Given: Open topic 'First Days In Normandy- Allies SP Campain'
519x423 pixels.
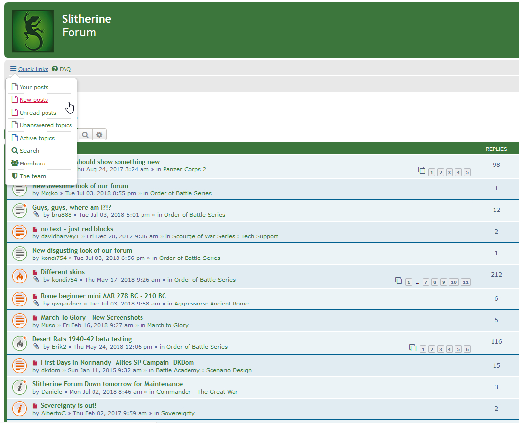Looking at the screenshot, I should click(117, 362).
